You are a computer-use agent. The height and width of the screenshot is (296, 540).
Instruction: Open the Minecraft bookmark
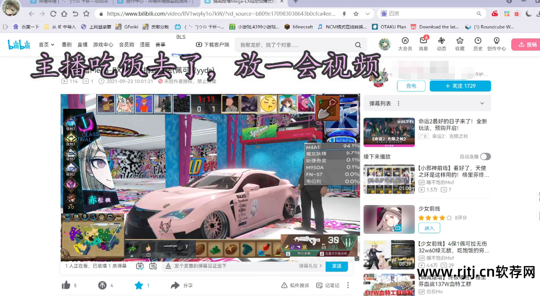[x=299, y=27]
